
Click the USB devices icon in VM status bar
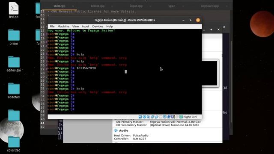click(x=157, y=117)
